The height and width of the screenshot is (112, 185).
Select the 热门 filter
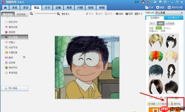pos(153,24)
